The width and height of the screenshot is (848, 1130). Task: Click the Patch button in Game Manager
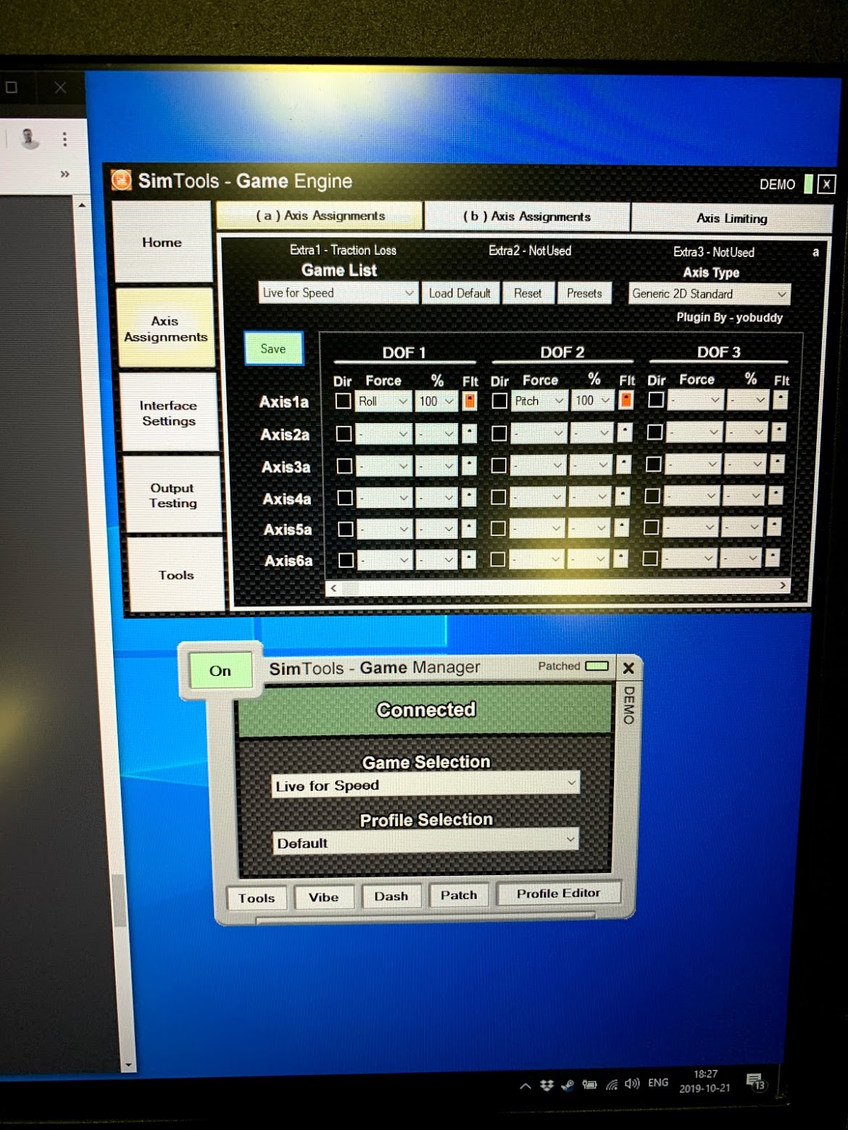[x=459, y=895]
